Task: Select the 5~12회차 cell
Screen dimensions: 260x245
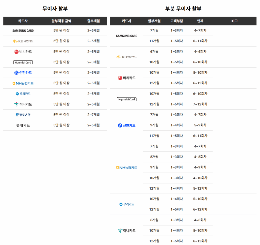Action: click(200, 188)
